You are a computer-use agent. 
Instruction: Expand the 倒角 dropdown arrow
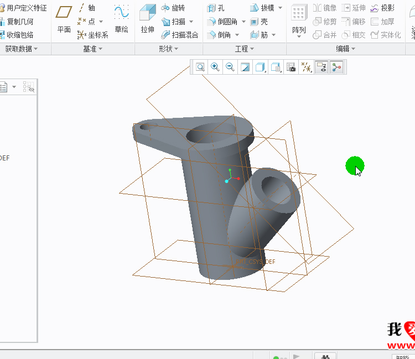pyautogui.click(x=237, y=35)
